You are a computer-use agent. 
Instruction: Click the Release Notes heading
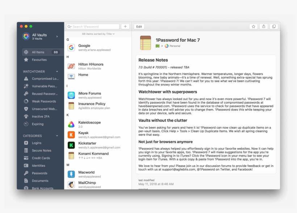153,60
